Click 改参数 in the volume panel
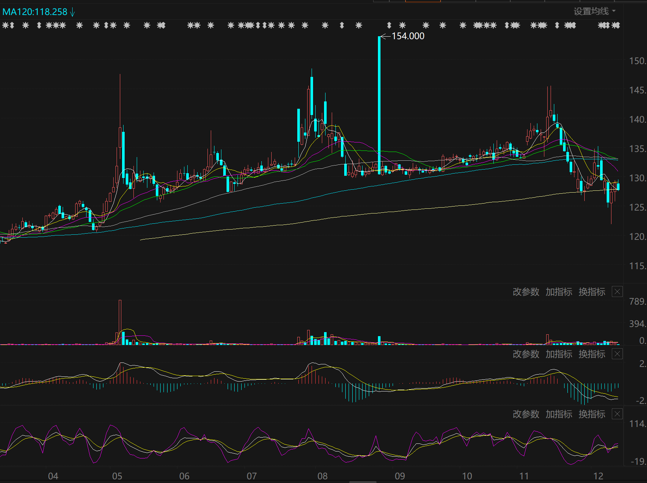The height and width of the screenshot is (483, 647). (x=526, y=292)
